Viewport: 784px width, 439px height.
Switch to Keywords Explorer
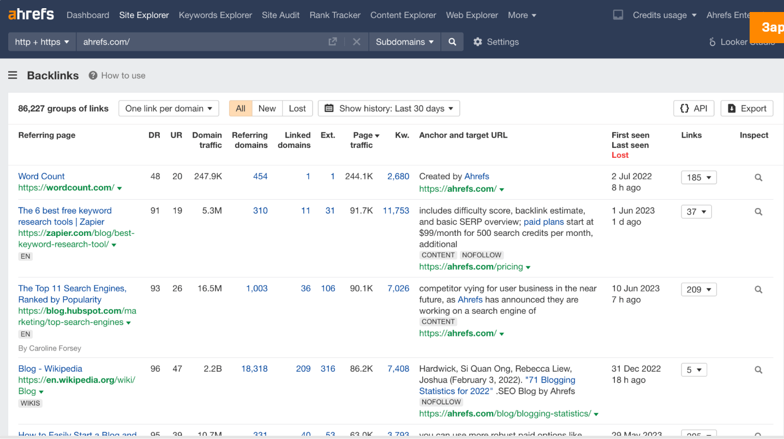[x=215, y=15]
